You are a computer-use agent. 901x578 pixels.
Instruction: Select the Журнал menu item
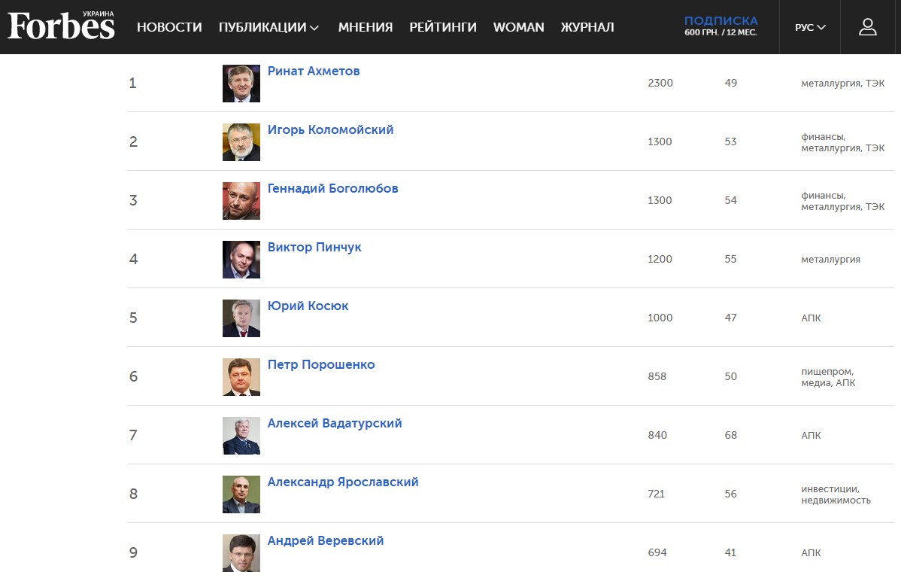tap(587, 27)
